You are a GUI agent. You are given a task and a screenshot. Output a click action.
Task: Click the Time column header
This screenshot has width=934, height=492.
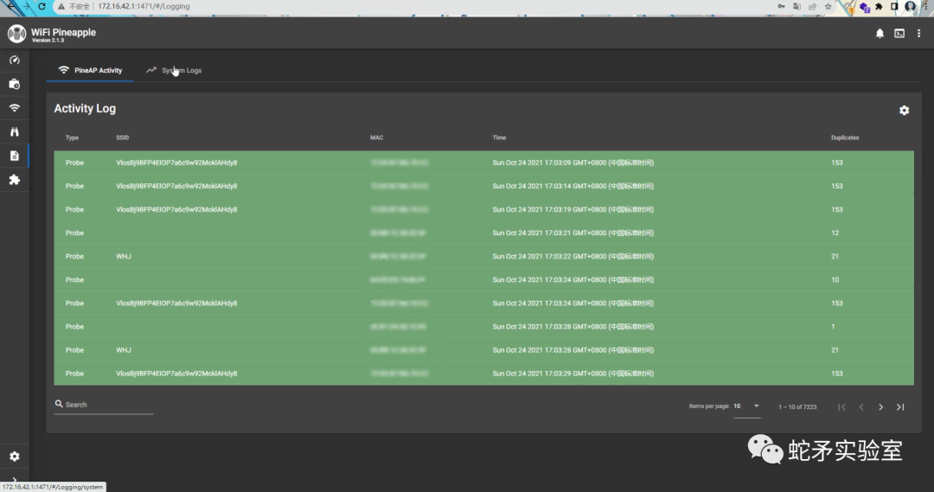pos(499,137)
